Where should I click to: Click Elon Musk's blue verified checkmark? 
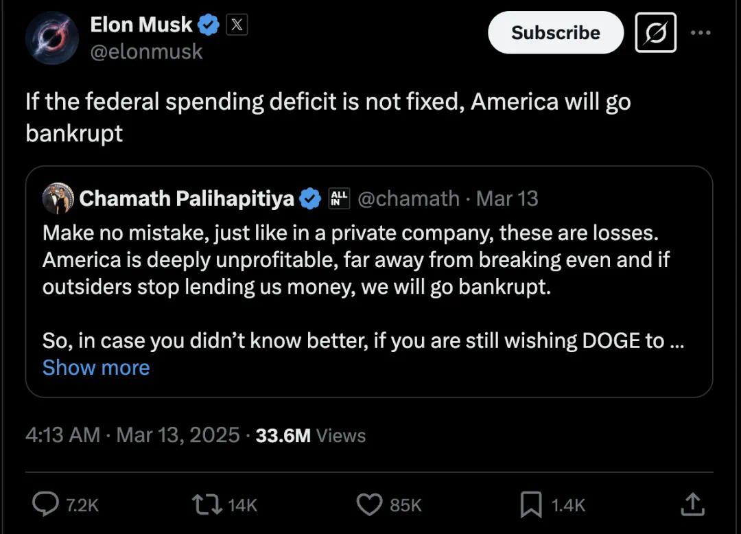pyautogui.click(x=208, y=25)
